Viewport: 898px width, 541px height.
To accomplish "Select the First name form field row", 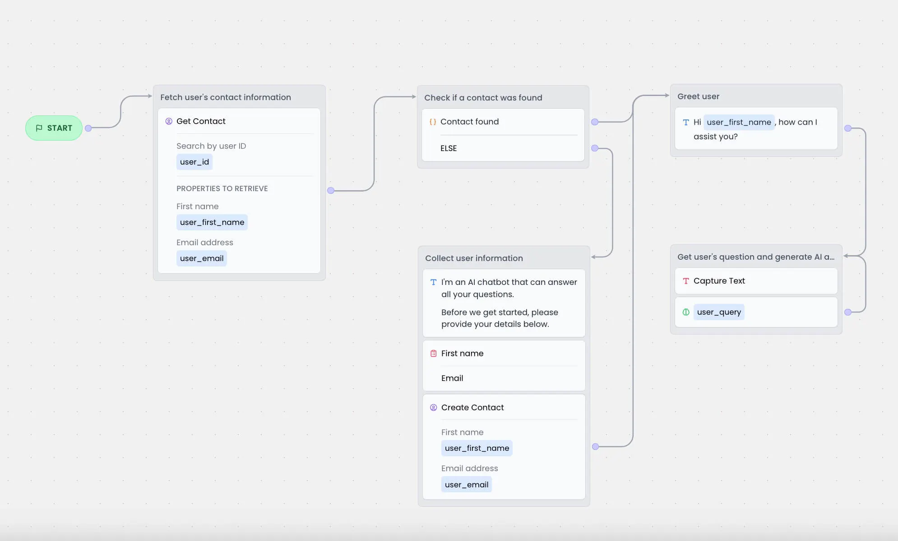I will pyautogui.click(x=504, y=353).
